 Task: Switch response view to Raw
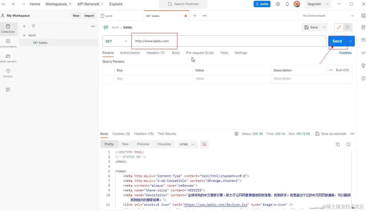[125, 144]
